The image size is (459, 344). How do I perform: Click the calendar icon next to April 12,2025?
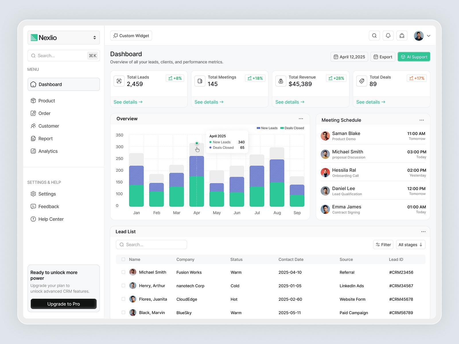coord(336,56)
